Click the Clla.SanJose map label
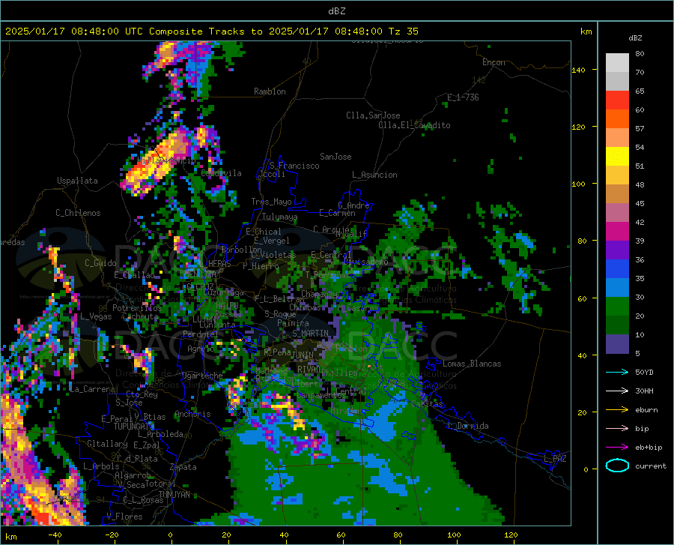The width and height of the screenshot is (674, 545). click(x=373, y=115)
